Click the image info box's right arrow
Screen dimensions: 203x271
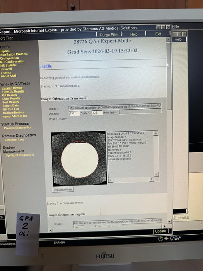[x=152, y=179]
